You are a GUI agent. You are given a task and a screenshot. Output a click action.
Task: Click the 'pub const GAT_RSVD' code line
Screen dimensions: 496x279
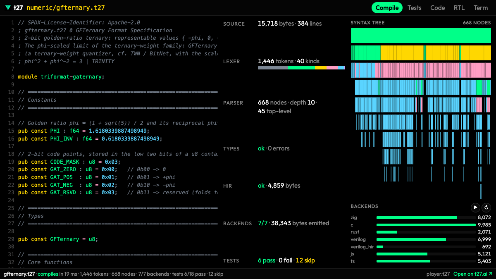click(118, 193)
